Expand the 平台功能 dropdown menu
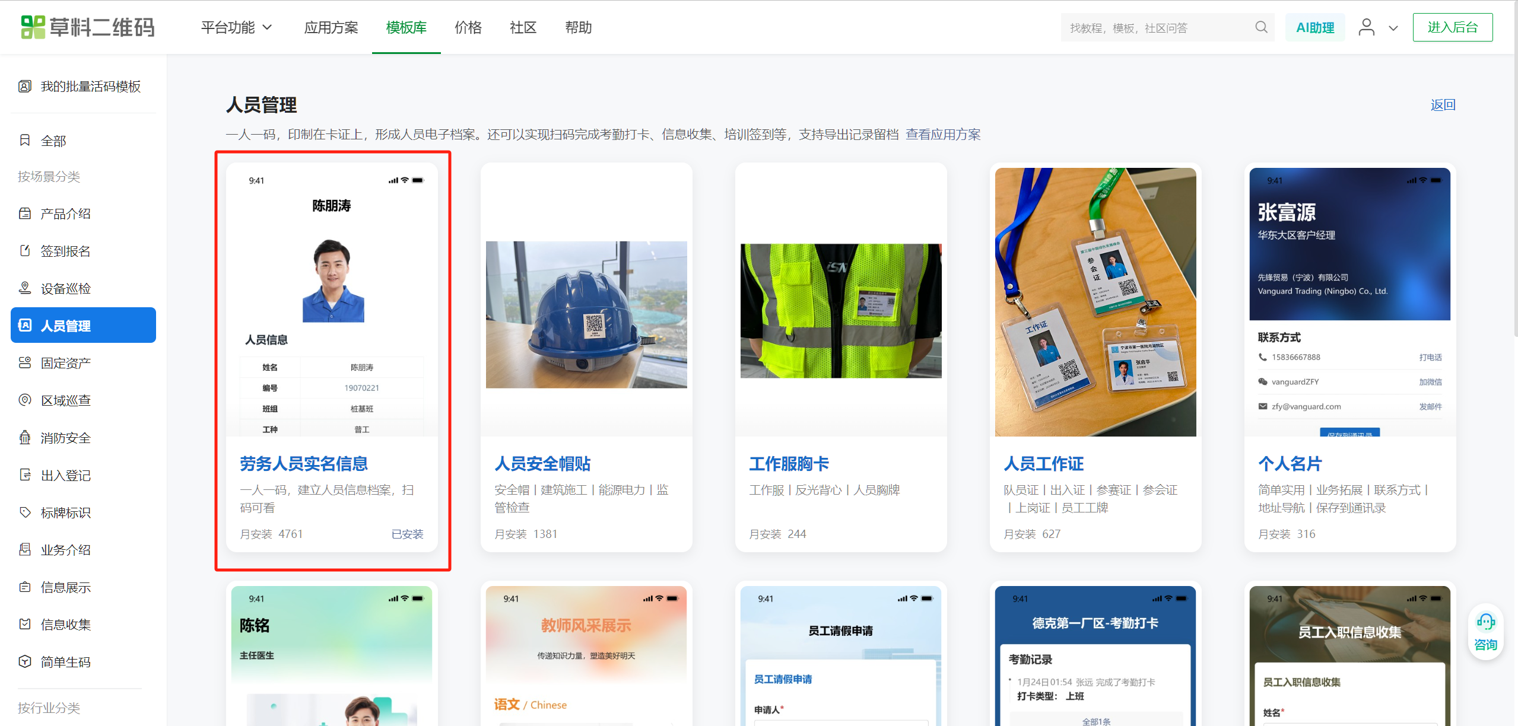The height and width of the screenshot is (726, 1518). pos(236,27)
